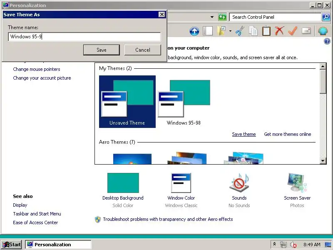Screen dimensions: 333x250
Task: Click Cancel in Save Theme As dialog
Action: 143,50
